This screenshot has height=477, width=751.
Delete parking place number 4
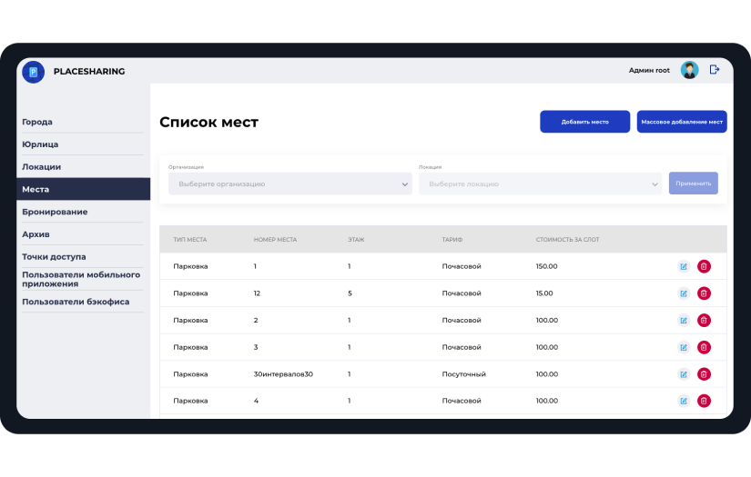click(704, 401)
